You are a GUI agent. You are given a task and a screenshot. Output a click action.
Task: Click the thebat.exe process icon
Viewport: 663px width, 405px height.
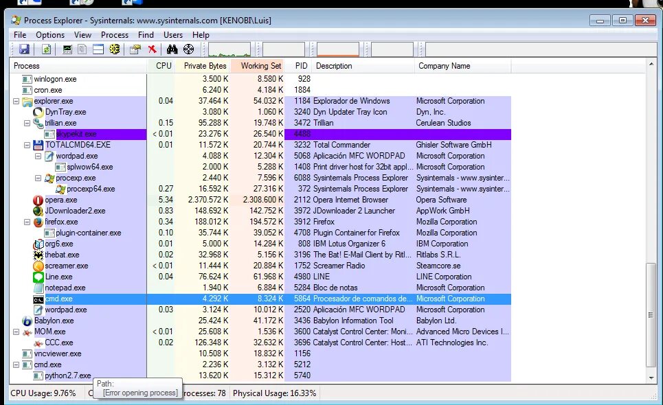tap(38, 255)
